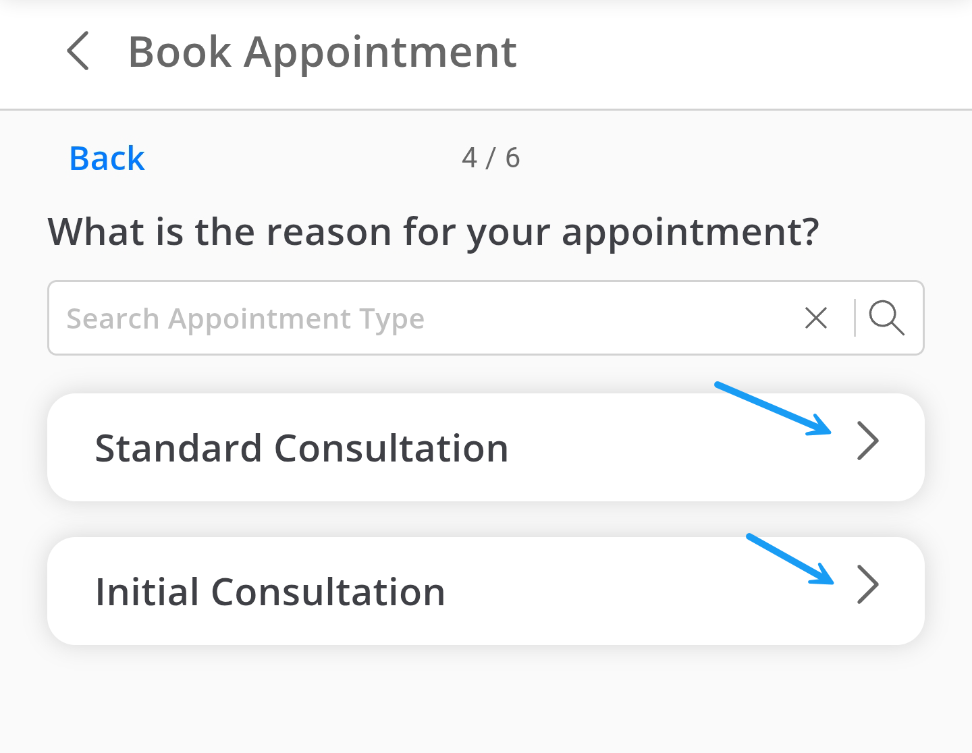Click the blue arrow pointing at Initial Consultation

pos(790,559)
